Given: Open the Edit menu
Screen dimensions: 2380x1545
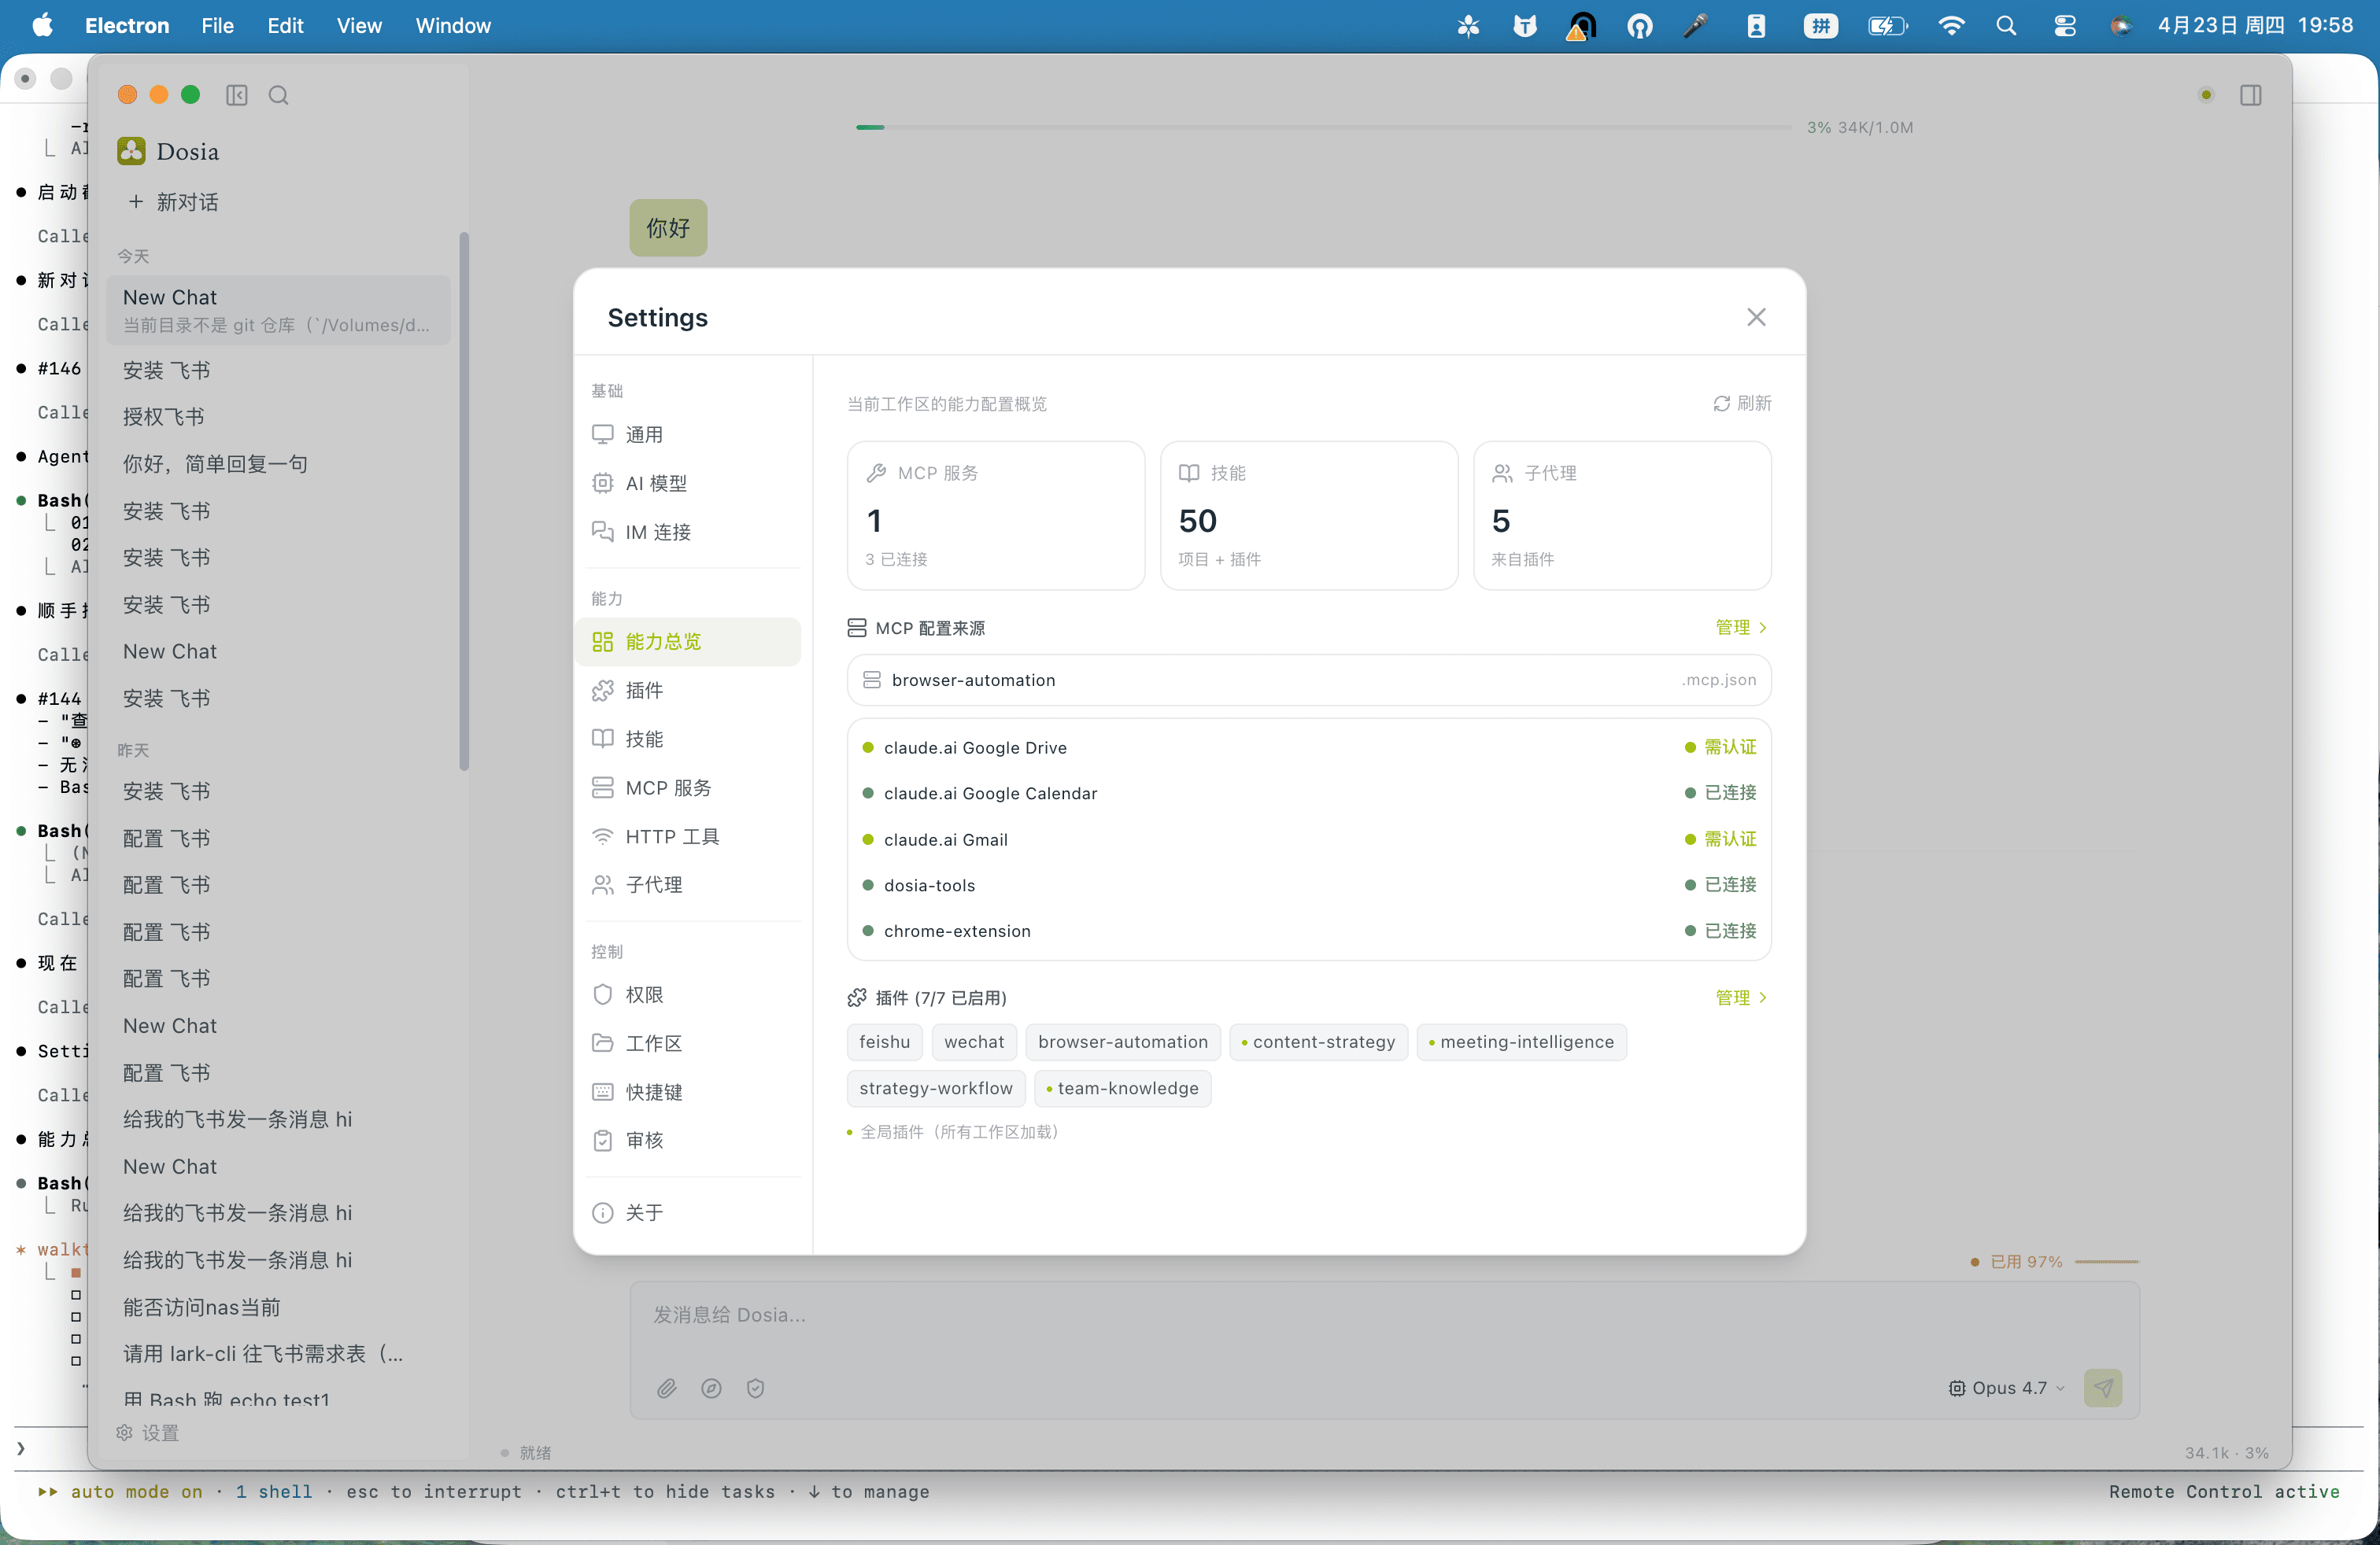Looking at the screenshot, I should point(285,26).
